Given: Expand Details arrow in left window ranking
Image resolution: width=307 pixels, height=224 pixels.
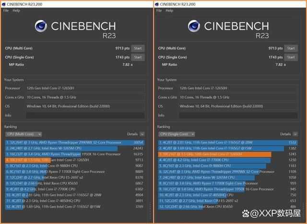Looking at the screenshot, I should [142, 135].
